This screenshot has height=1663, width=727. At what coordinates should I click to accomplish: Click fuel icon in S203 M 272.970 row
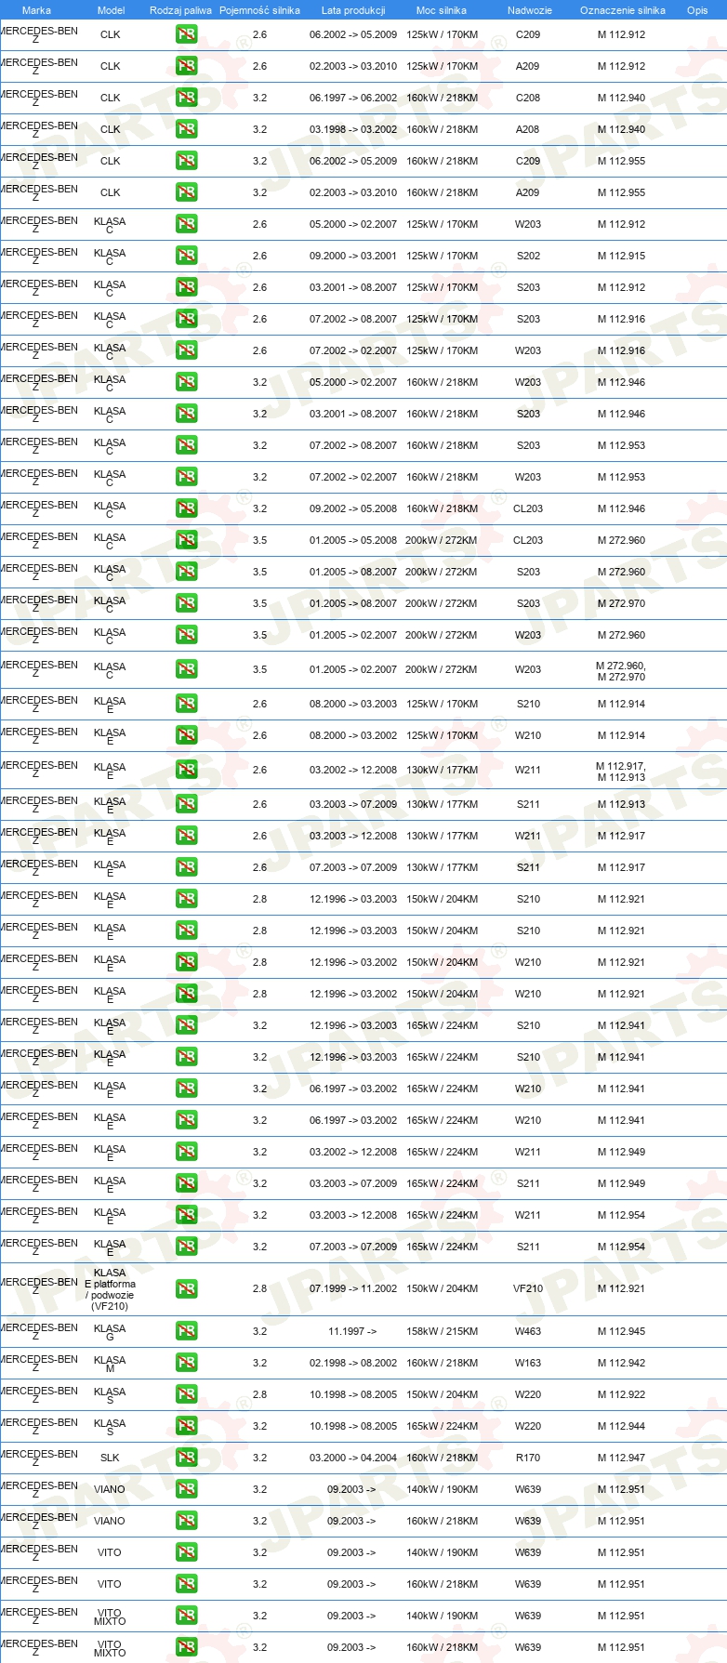pos(187,603)
